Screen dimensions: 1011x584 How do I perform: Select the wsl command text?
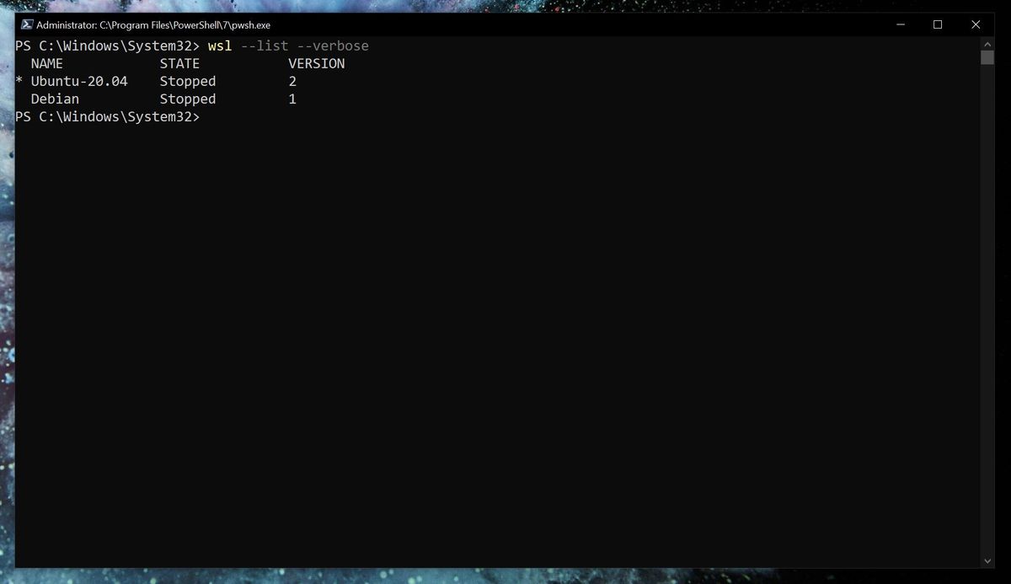[220, 46]
